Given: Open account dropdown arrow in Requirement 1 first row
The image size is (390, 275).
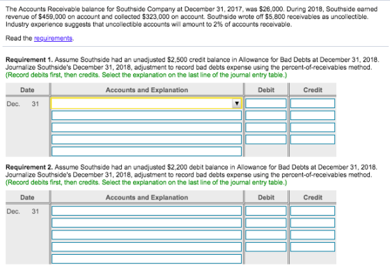Looking at the screenshot, I should (x=237, y=103).
